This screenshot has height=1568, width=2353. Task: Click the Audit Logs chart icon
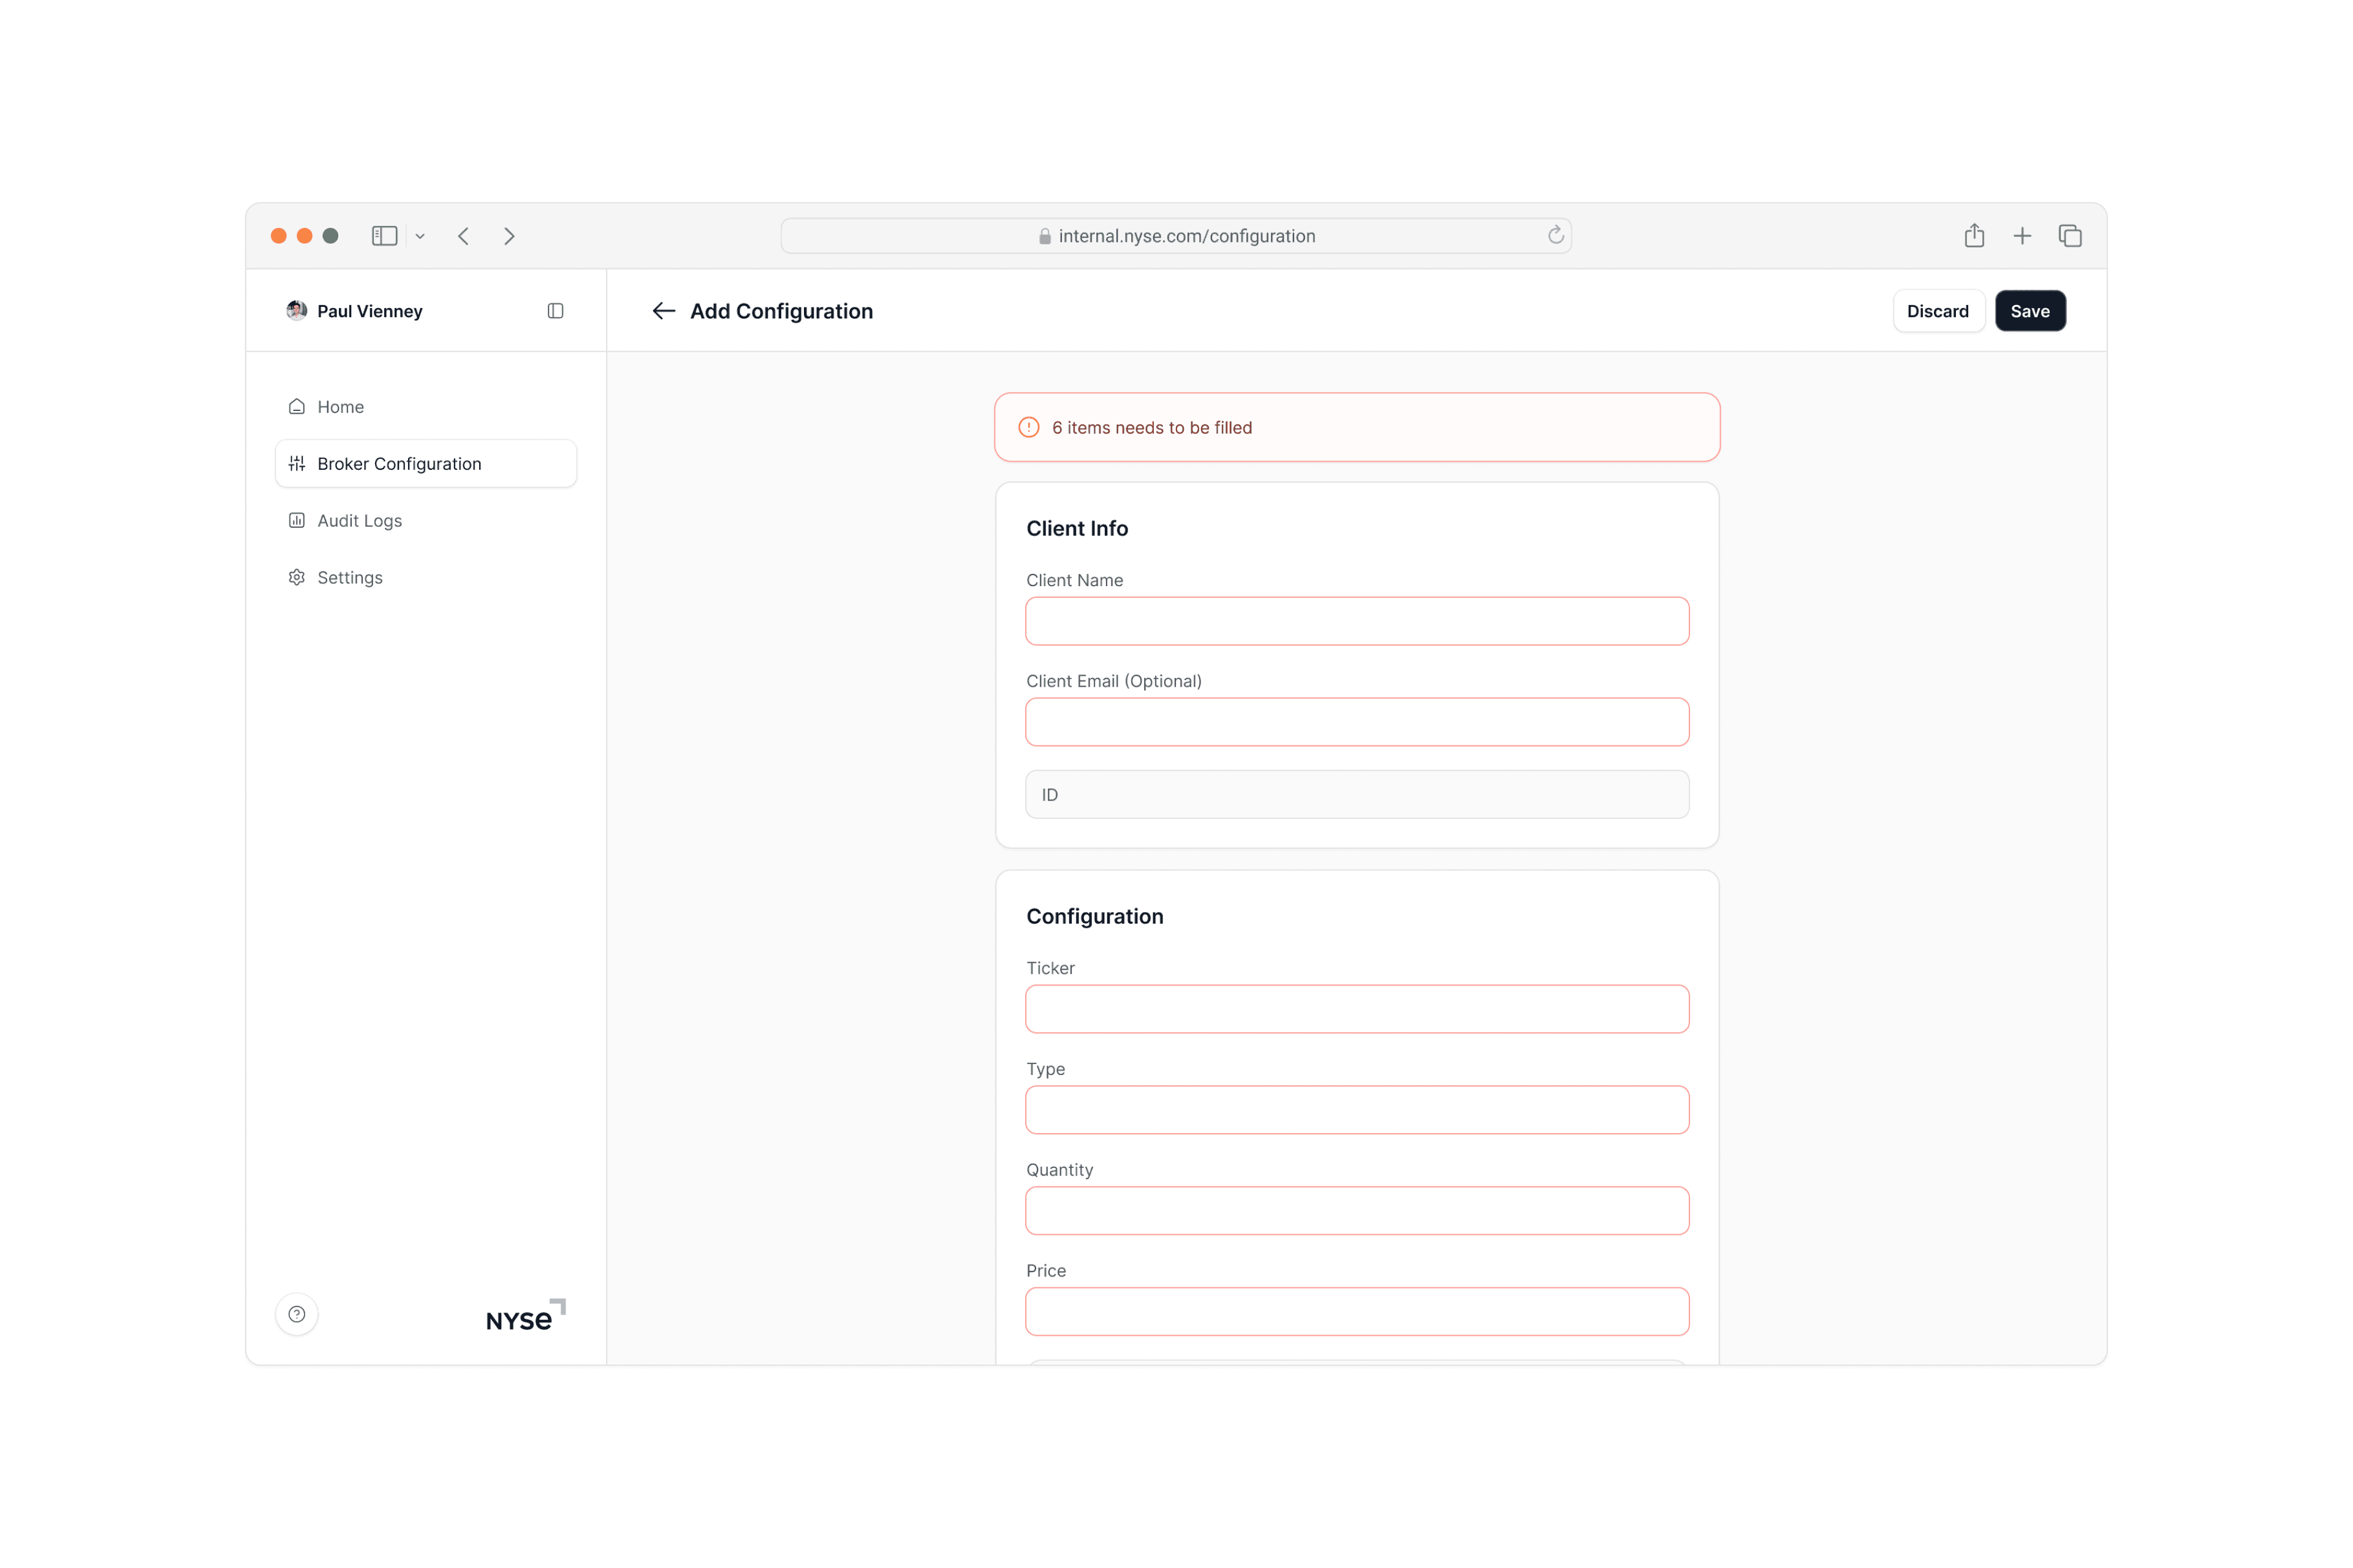297,520
